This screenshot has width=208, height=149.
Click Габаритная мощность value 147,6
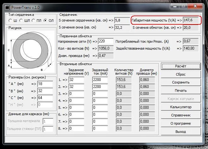(x=191, y=20)
